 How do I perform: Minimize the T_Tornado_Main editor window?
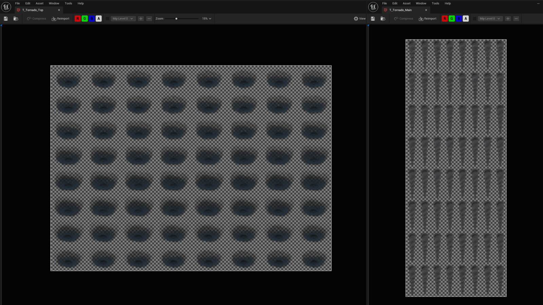(538, 3)
